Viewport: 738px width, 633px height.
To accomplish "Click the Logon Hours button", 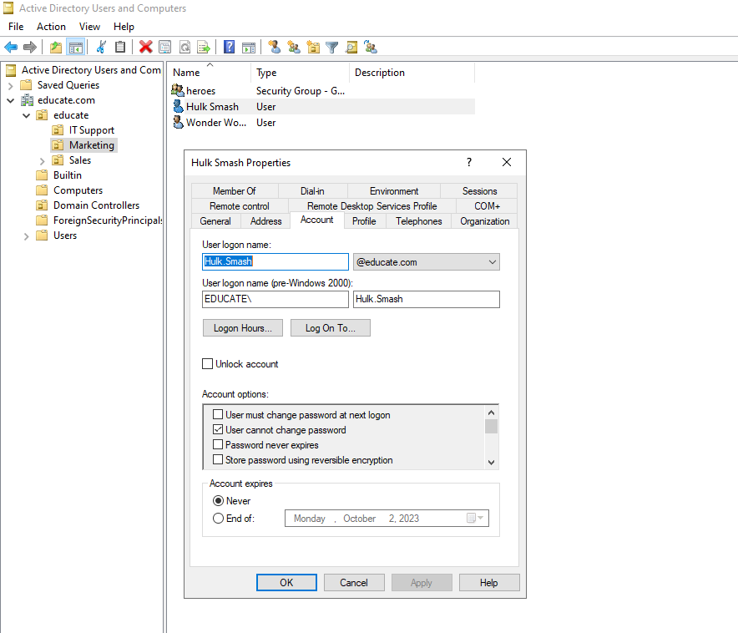I will pos(242,327).
